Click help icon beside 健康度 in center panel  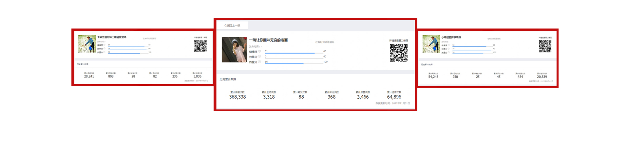[x=259, y=51]
